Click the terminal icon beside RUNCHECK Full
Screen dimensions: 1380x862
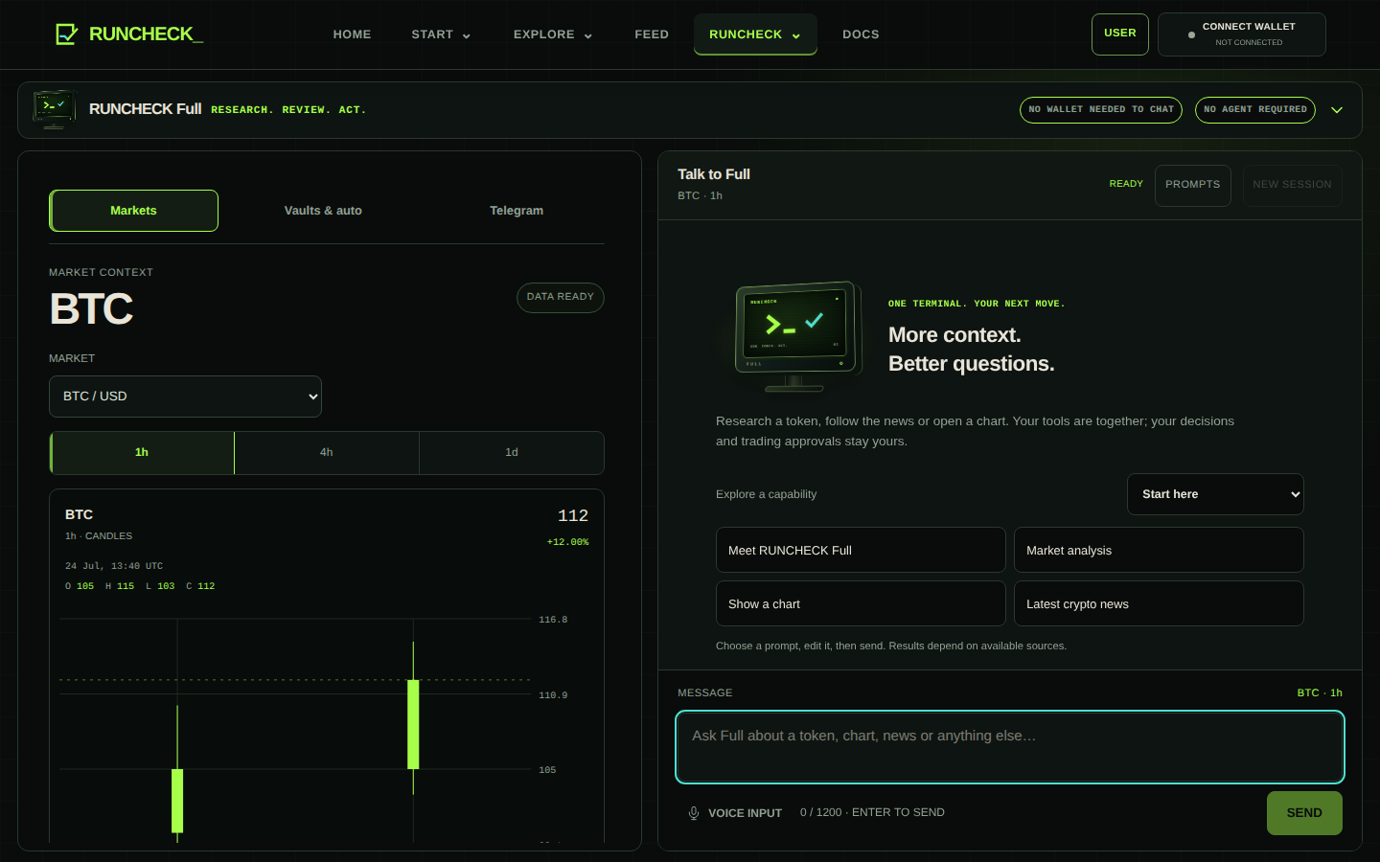tap(55, 109)
